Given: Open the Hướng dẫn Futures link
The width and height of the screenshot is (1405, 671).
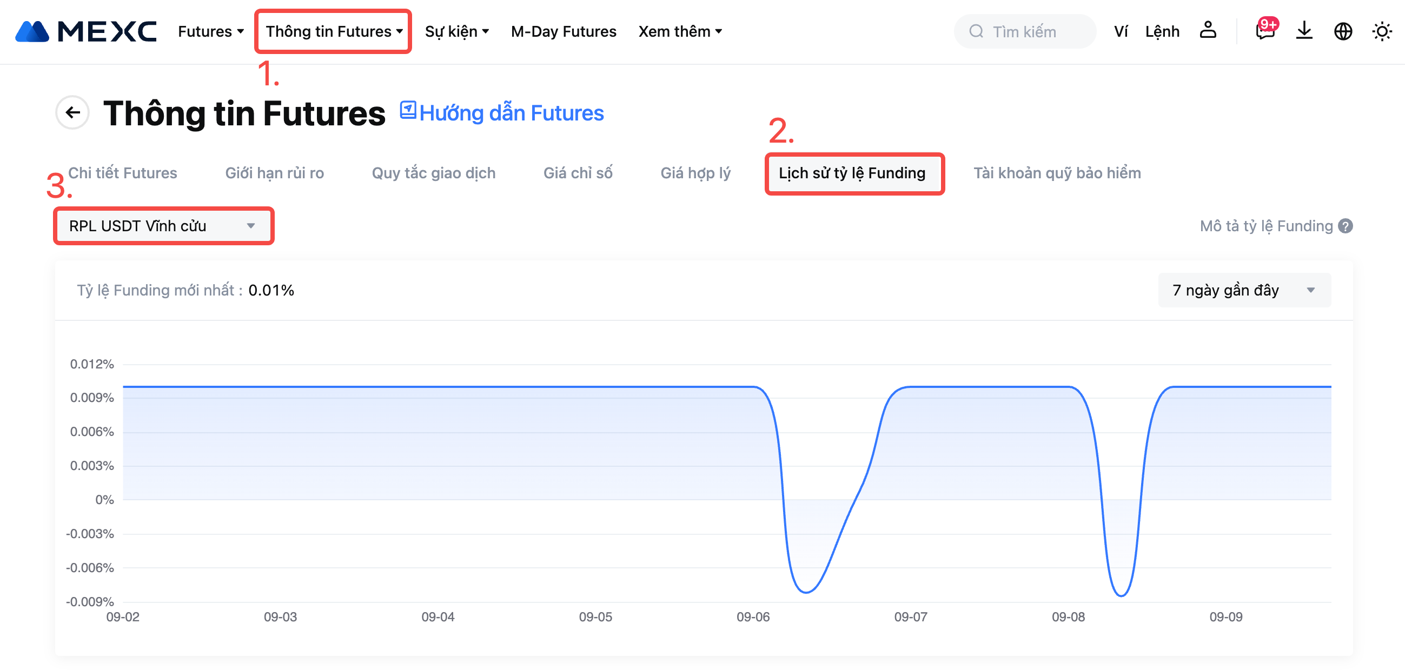Looking at the screenshot, I should point(511,113).
